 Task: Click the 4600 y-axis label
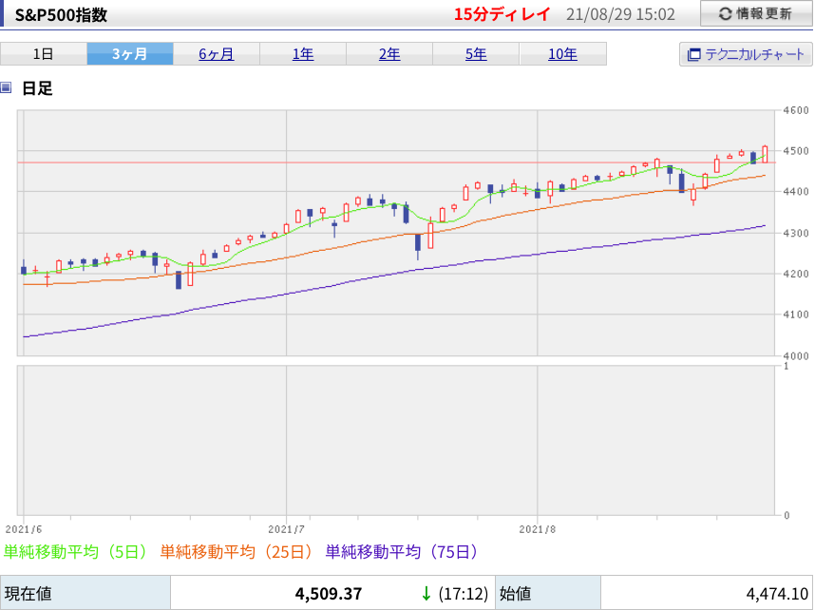tap(796, 110)
